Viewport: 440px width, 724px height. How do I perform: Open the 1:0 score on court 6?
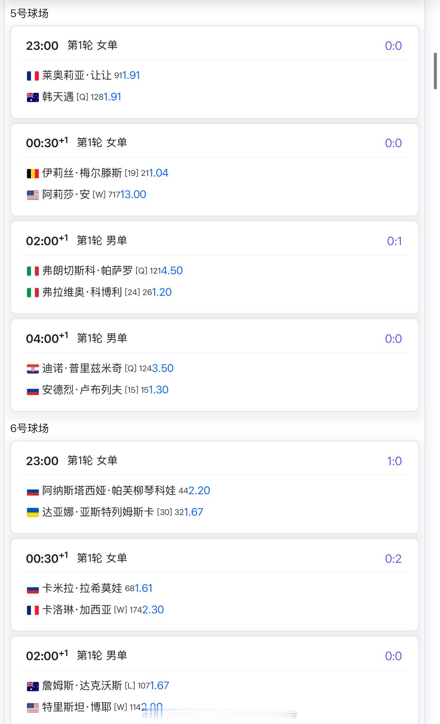coord(394,461)
